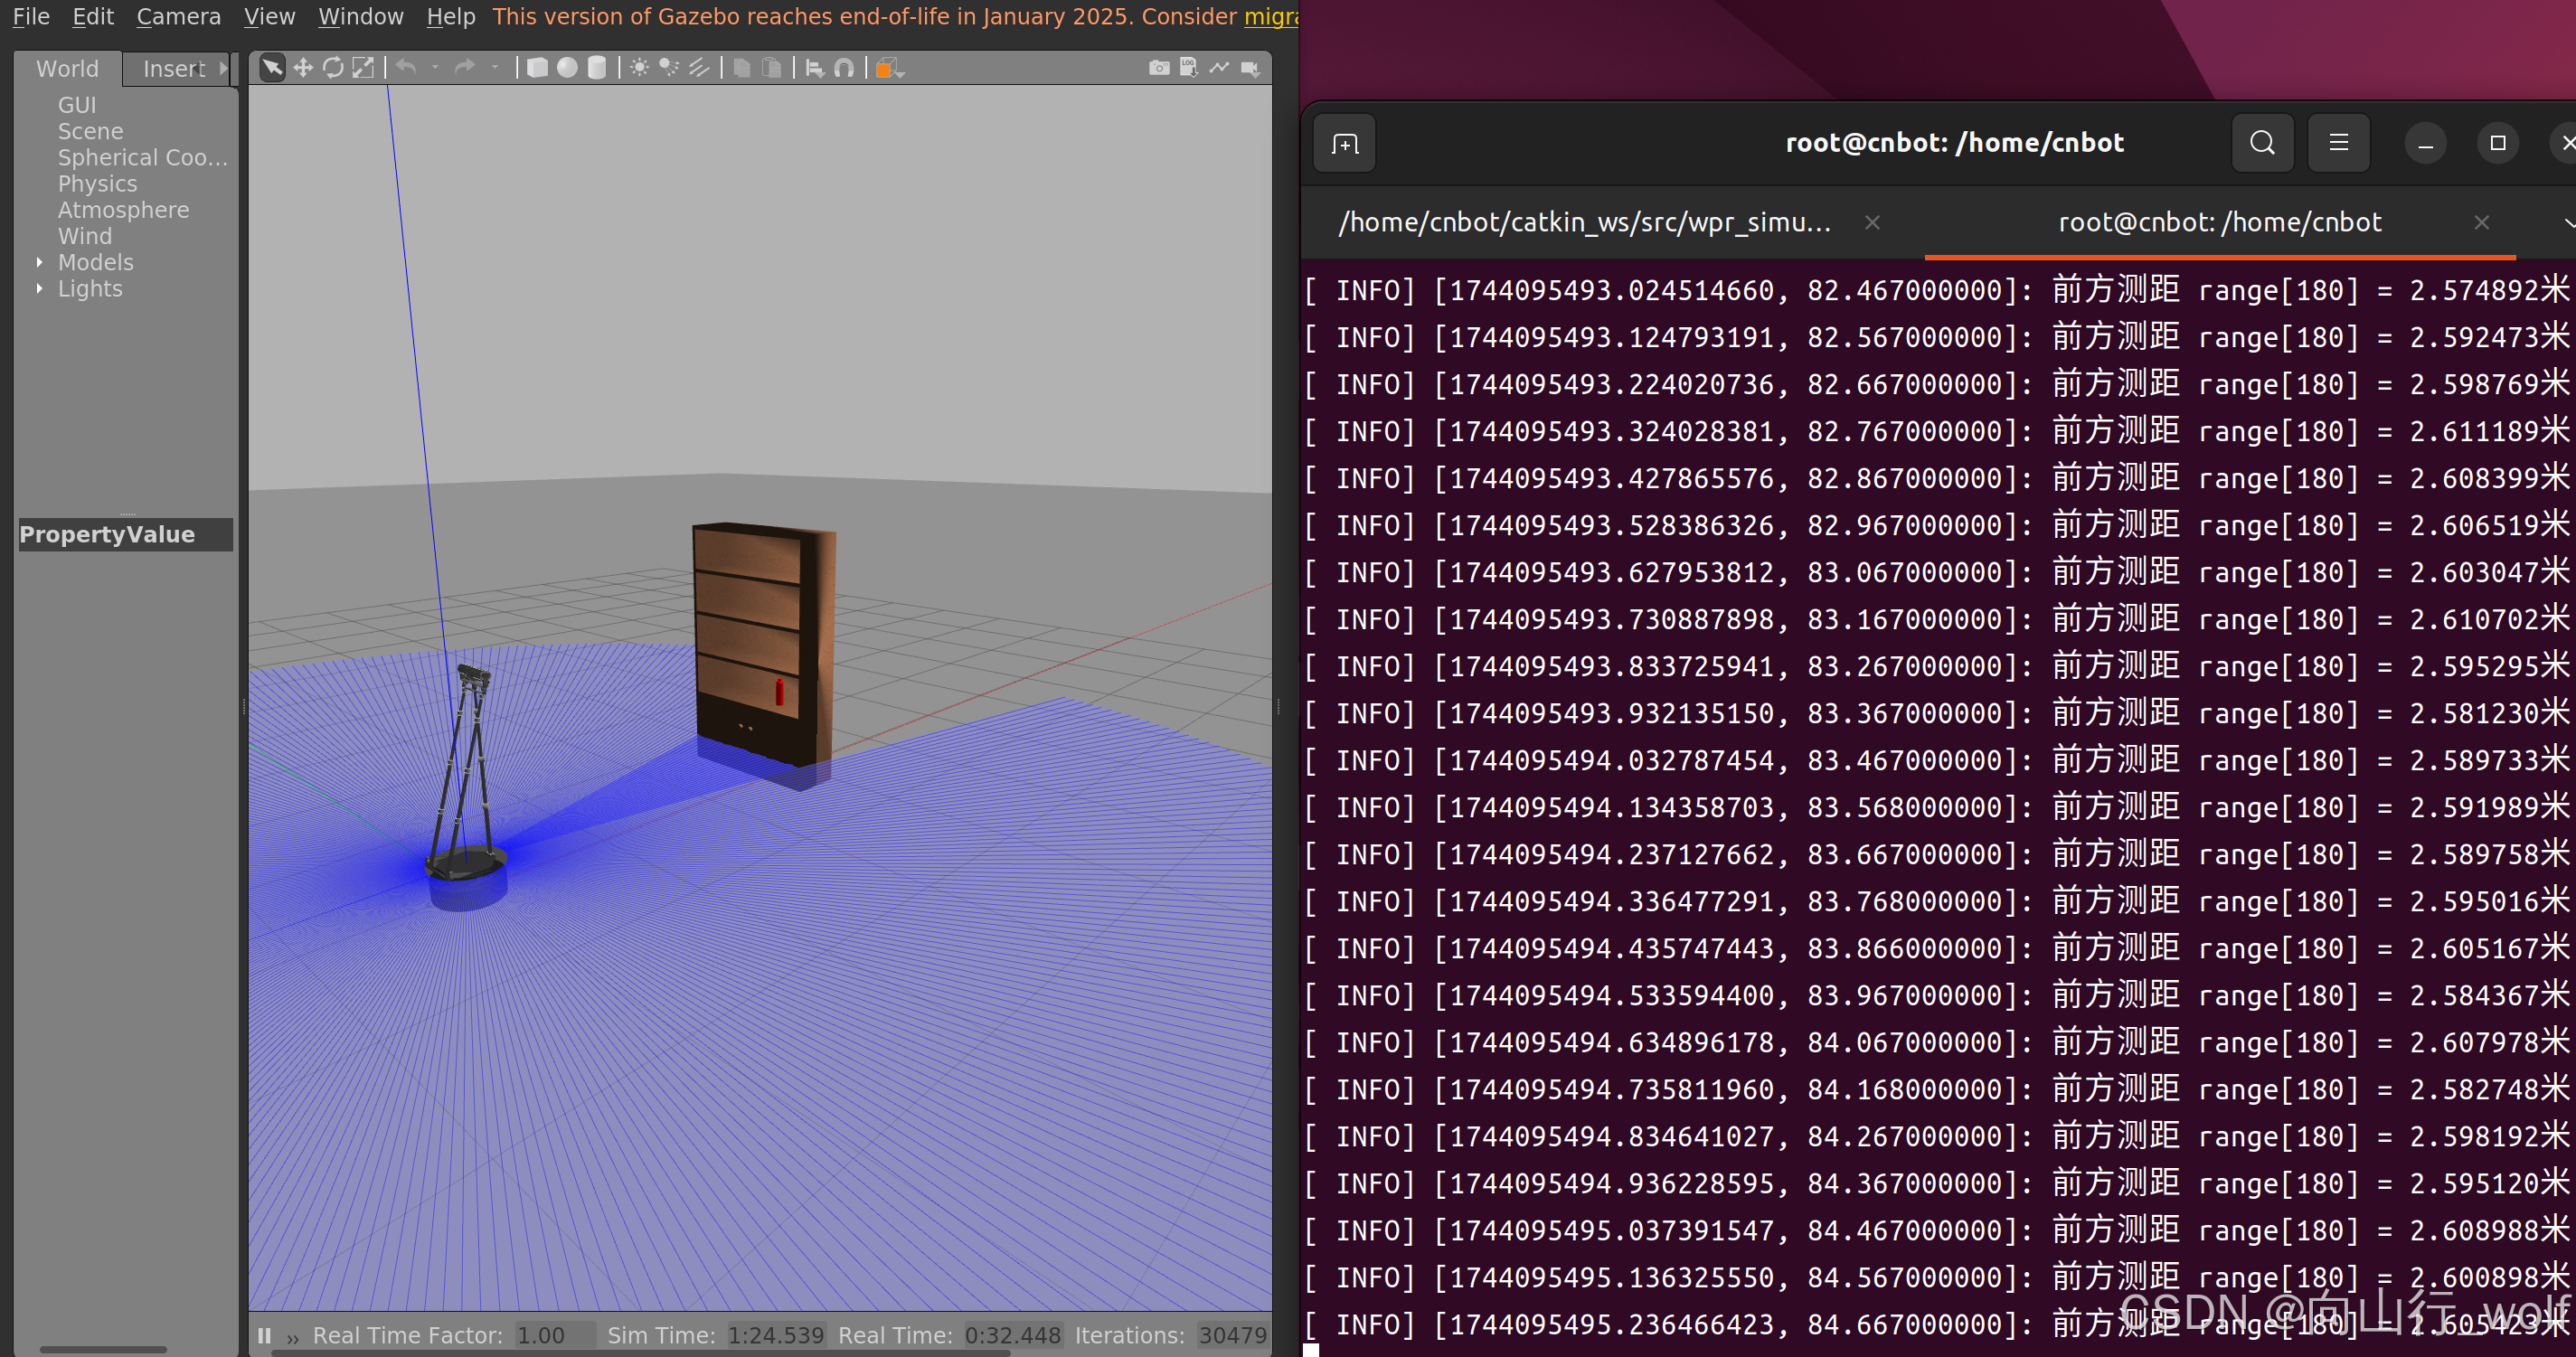Take a screenshot with the camera icon
Screen dimensions: 2576x1357
[x=1159, y=68]
